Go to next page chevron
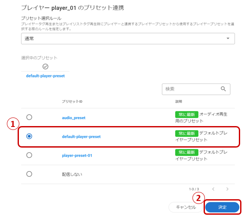The image size is (244, 216). [227, 189]
